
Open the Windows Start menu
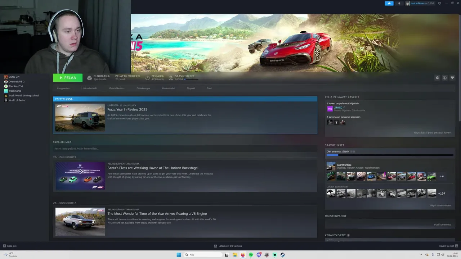[179, 255]
